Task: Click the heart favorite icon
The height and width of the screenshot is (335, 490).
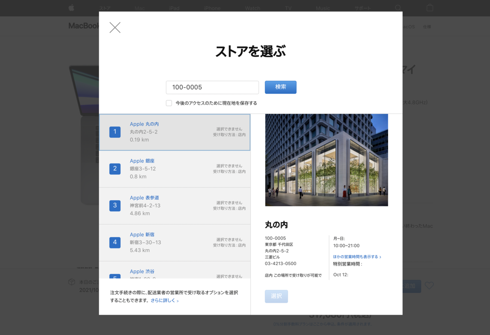Action: pyautogui.click(x=429, y=286)
